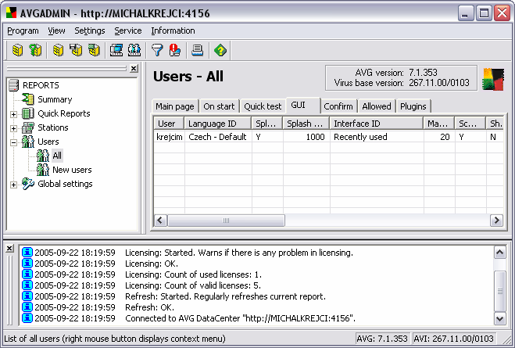This screenshot has height=348, width=515.
Task: Click the REPORTS server icon
Action: pos(14,85)
